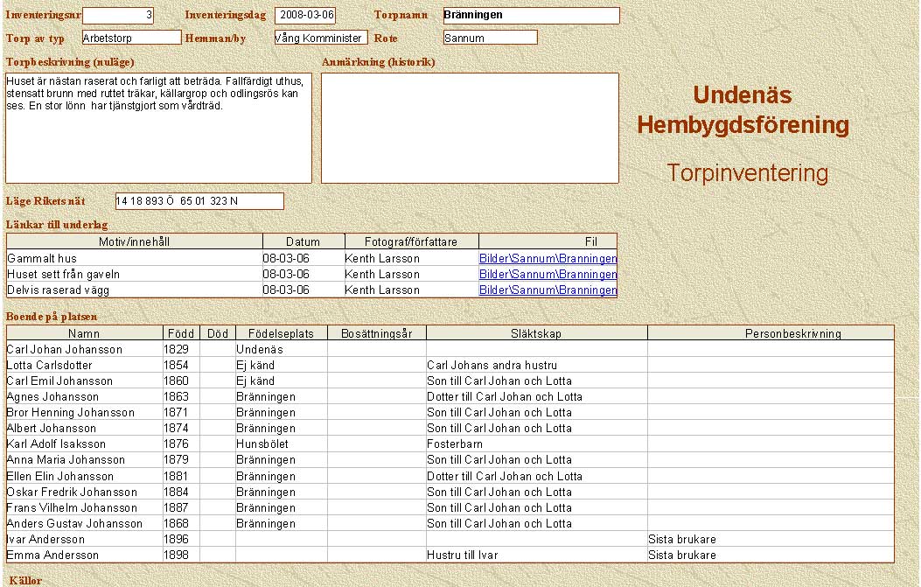
Task: Open the file link for Gammalt hus
Action: pyautogui.click(x=548, y=259)
